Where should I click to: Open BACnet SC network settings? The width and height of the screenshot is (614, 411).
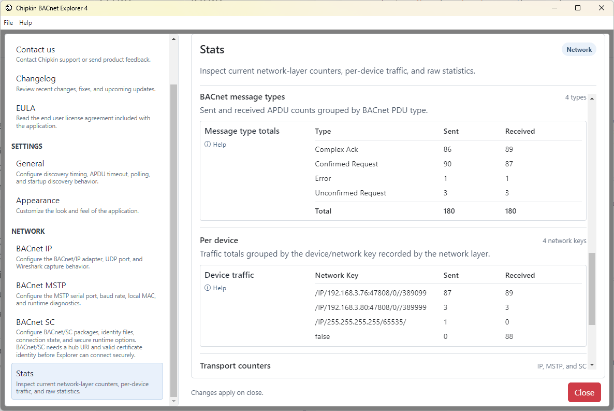click(87, 338)
